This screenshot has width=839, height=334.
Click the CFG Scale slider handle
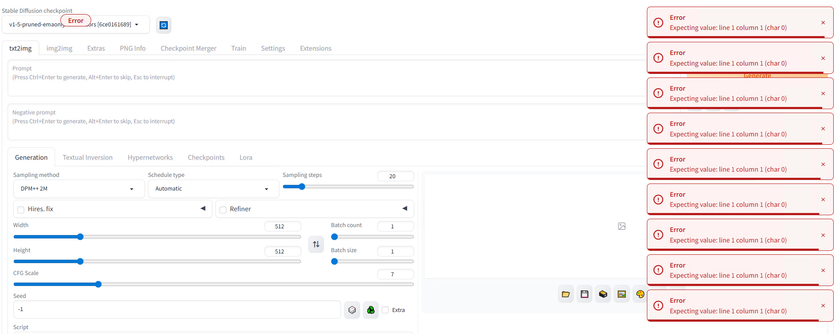click(98, 284)
